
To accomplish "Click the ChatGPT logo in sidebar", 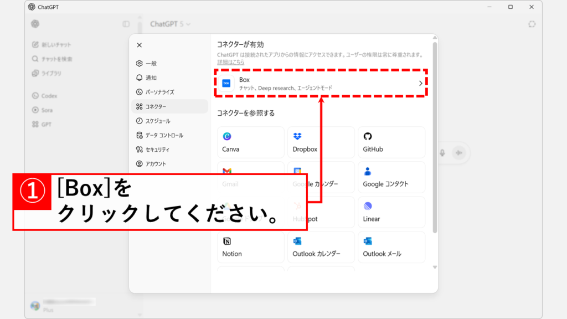I will point(35,24).
